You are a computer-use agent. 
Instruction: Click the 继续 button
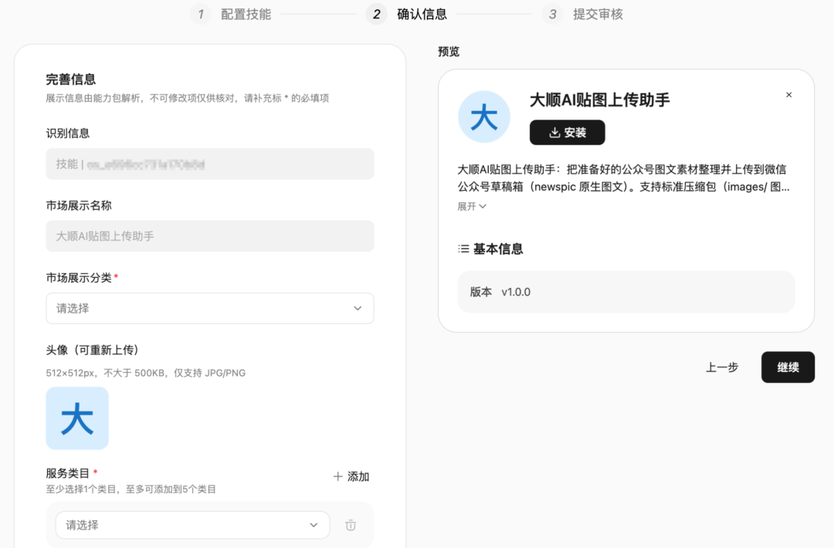pyautogui.click(x=788, y=367)
